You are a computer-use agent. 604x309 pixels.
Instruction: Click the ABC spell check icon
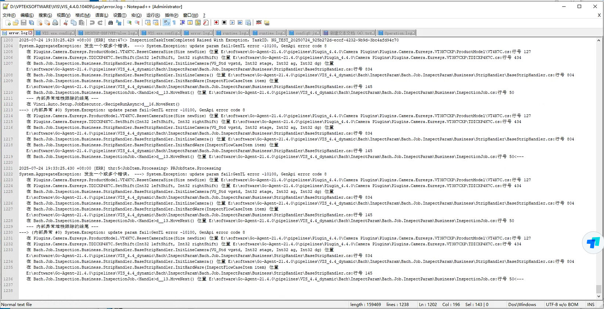[x=259, y=23]
